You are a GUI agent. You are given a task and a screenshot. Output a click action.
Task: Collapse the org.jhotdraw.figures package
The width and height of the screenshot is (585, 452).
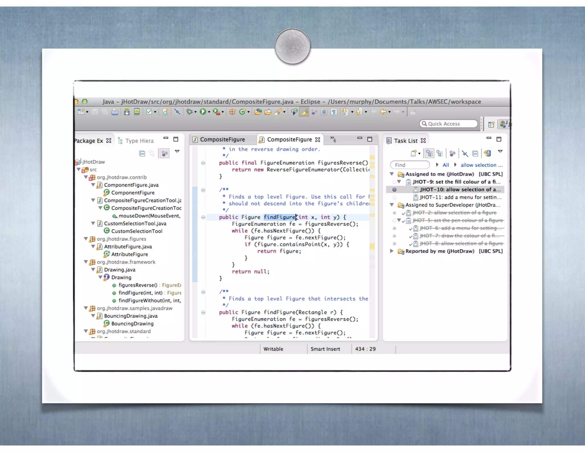pos(86,239)
